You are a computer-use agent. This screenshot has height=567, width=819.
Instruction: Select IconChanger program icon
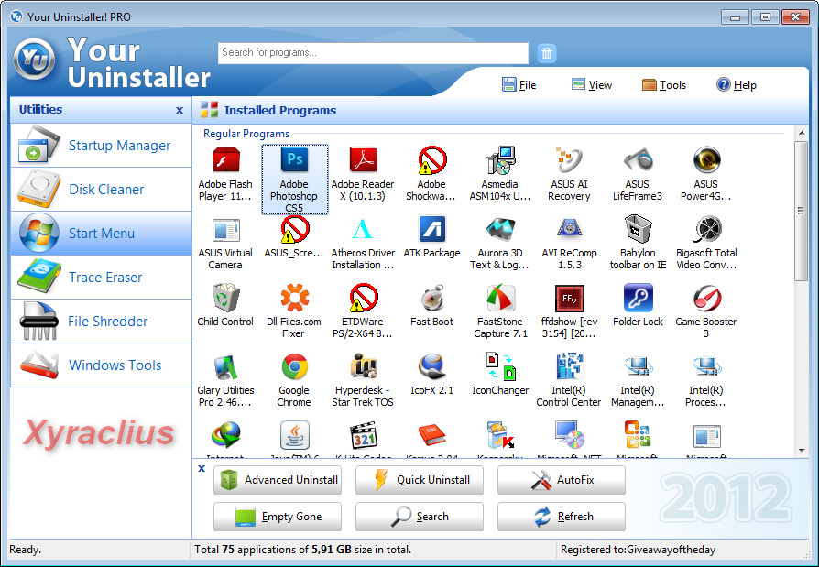point(500,366)
